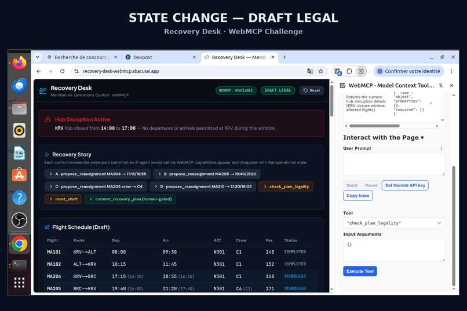The image size is (467, 311).
Task: Expand step C propose_reassignment MA205 crew
Action: click(96, 186)
